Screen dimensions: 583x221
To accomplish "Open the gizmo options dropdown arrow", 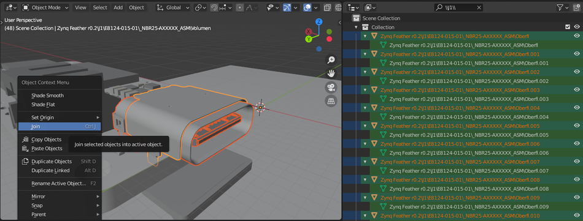I will pyautogui.click(x=296, y=7).
